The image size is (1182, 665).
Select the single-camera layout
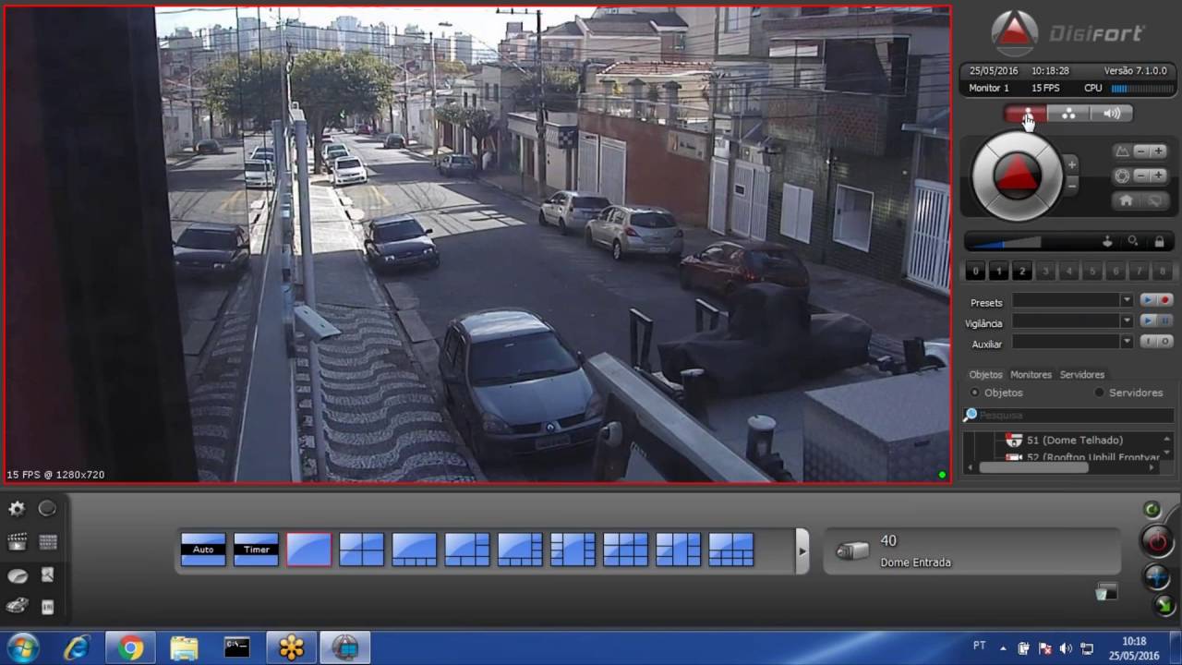point(308,549)
